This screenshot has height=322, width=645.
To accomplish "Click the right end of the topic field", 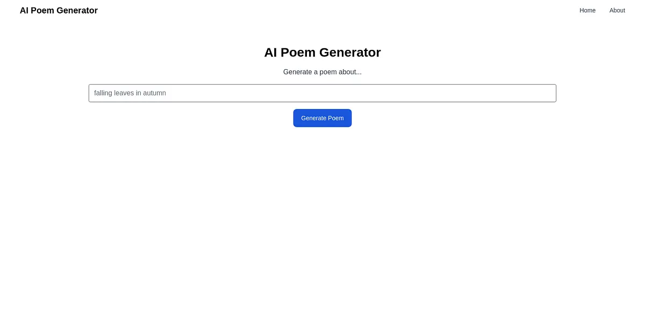I will click(546, 93).
